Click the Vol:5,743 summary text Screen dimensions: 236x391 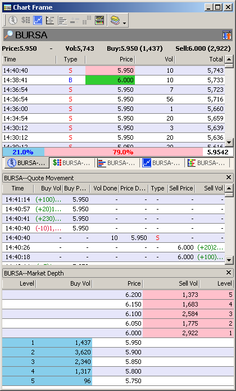click(80, 48)
